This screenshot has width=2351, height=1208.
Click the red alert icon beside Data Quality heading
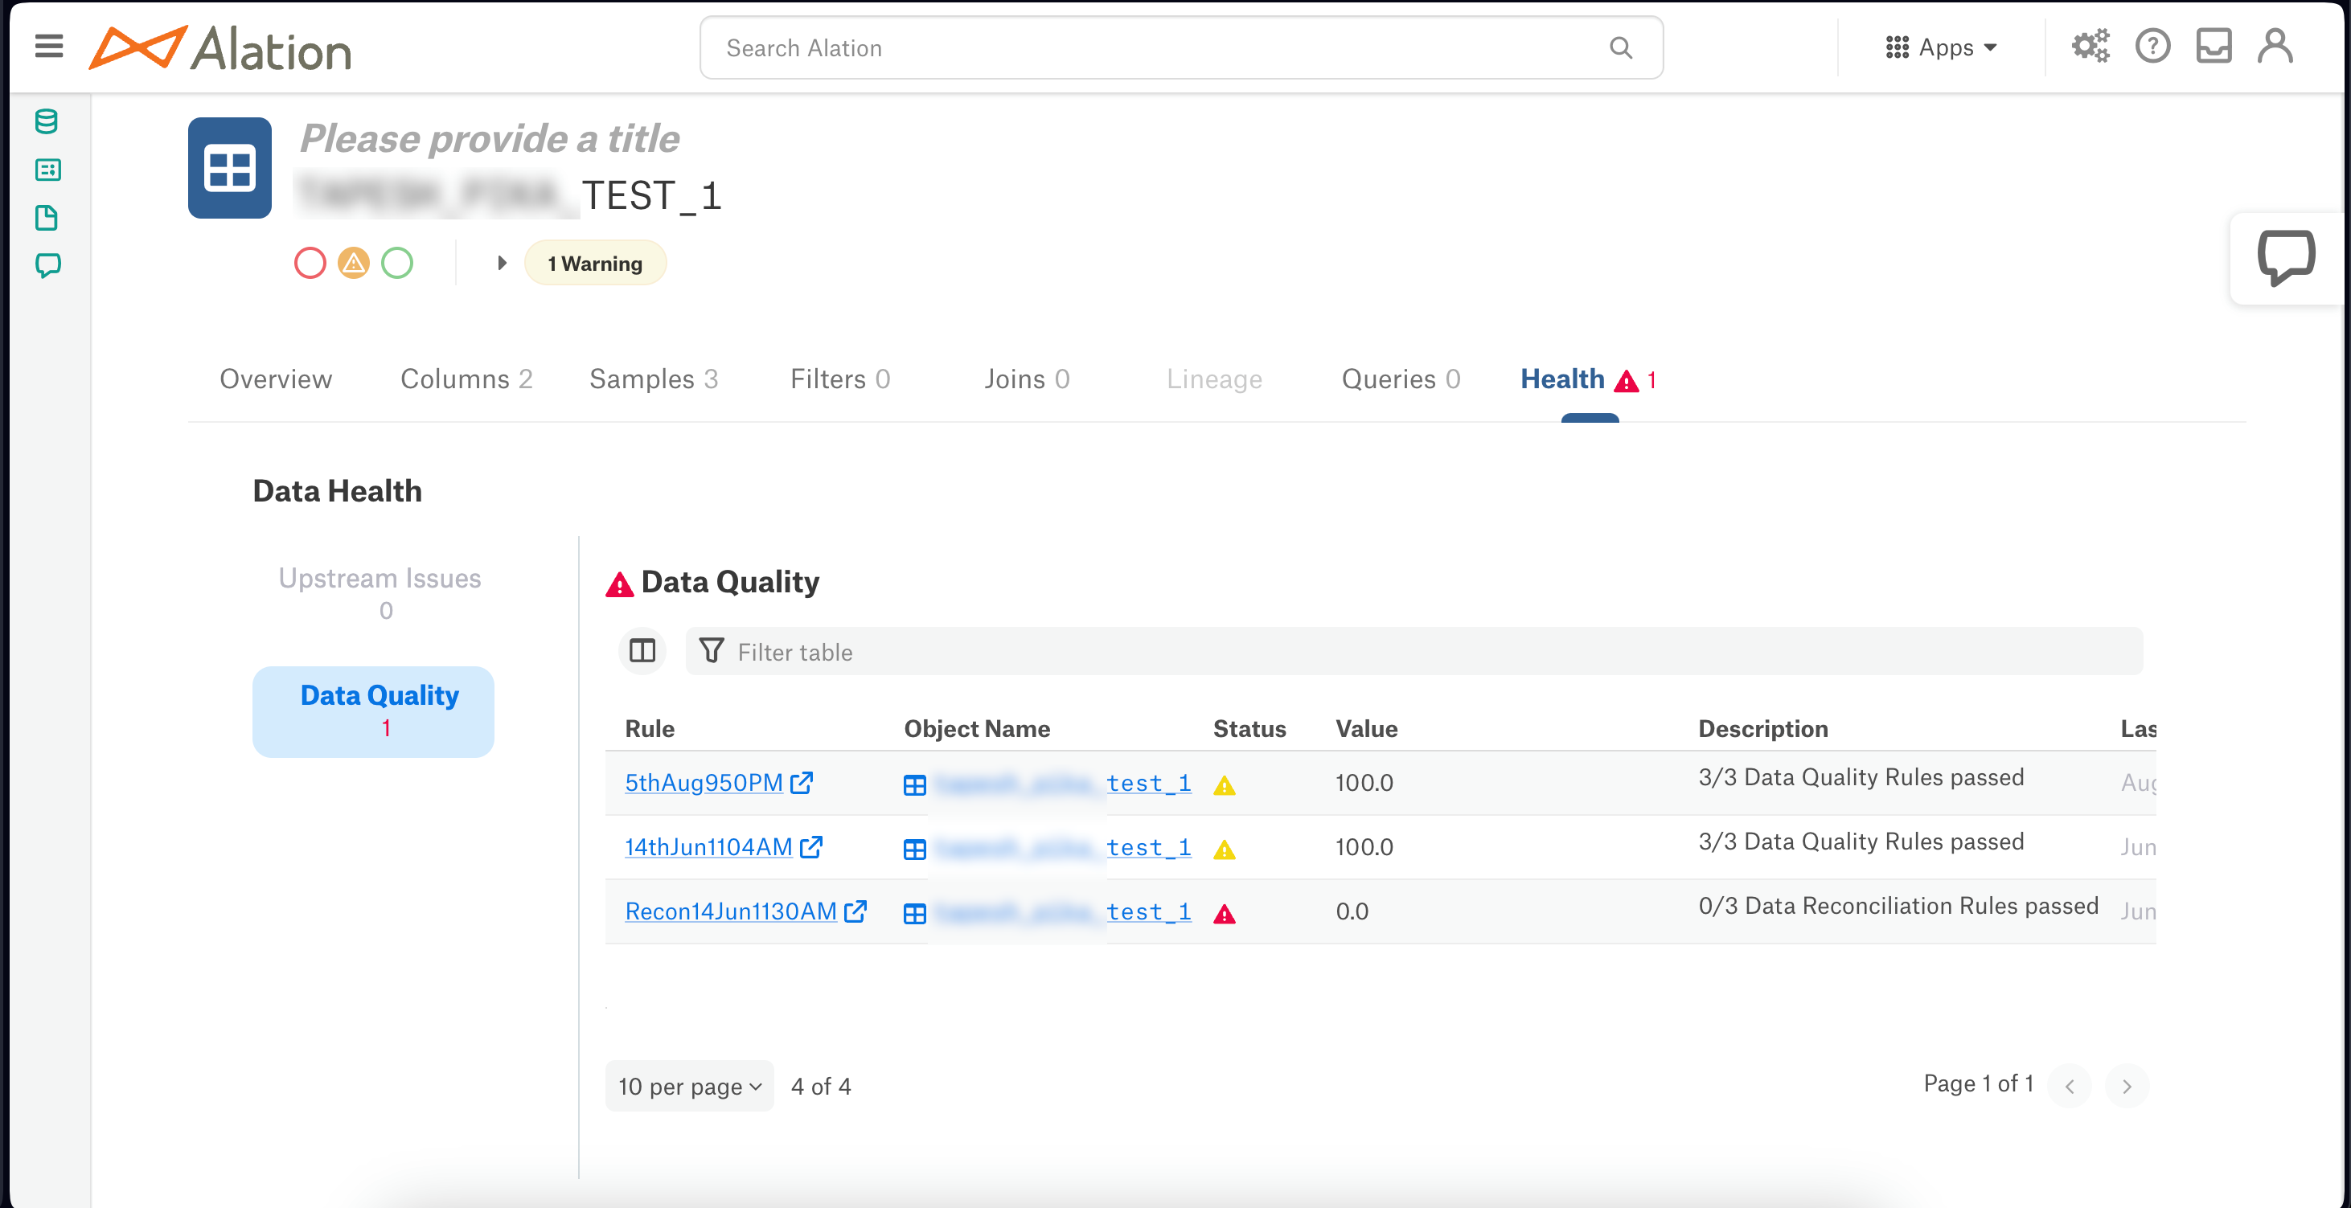[620, 584]
